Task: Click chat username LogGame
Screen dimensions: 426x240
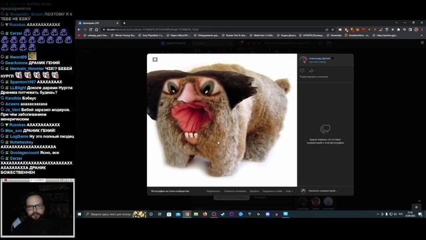Action: [19, 136]
